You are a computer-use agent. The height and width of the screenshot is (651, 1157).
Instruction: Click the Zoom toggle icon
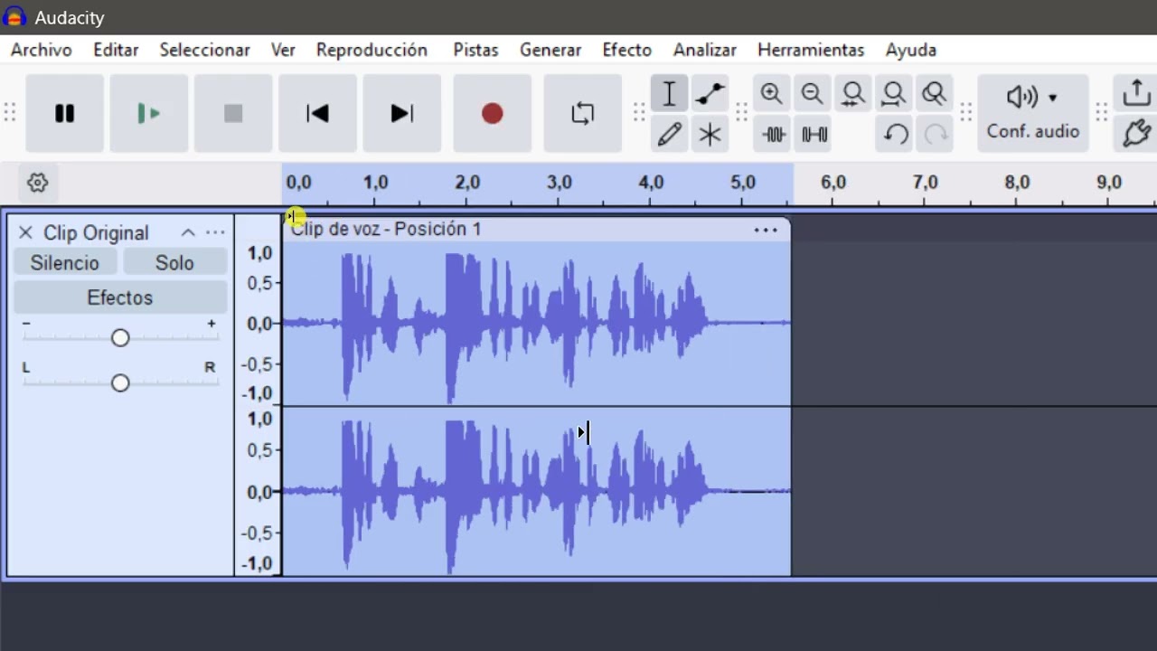pos(934,93)
